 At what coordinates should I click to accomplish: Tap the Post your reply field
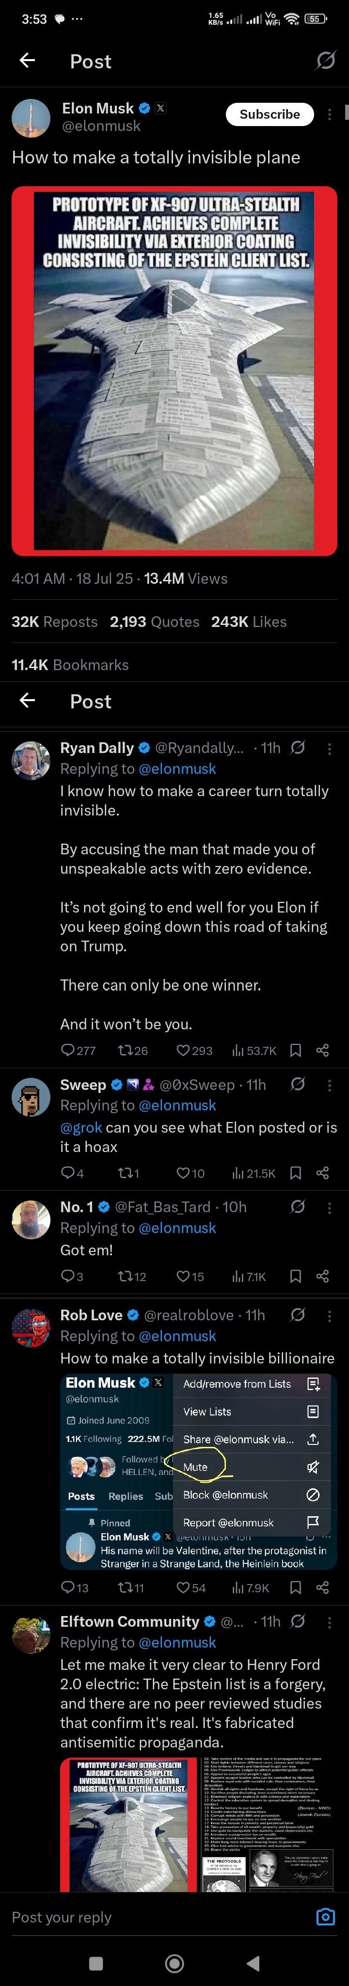tap(154, 1917)
